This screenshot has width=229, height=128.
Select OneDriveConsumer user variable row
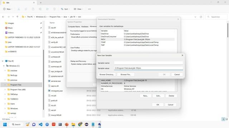(137, 37)
